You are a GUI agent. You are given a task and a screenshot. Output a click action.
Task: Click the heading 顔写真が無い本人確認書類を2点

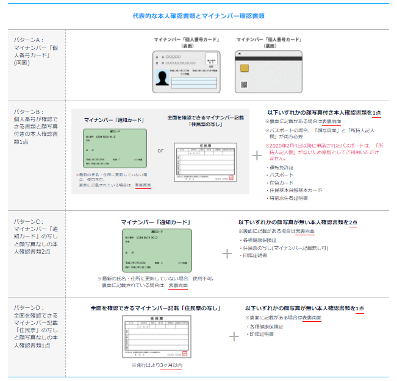tap(298, 223)
